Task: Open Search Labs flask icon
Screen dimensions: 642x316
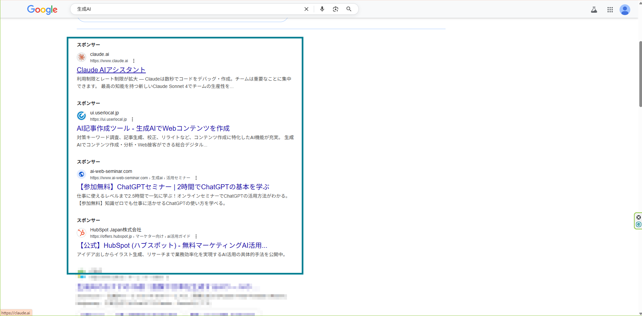Action: (x=594, y=10)
